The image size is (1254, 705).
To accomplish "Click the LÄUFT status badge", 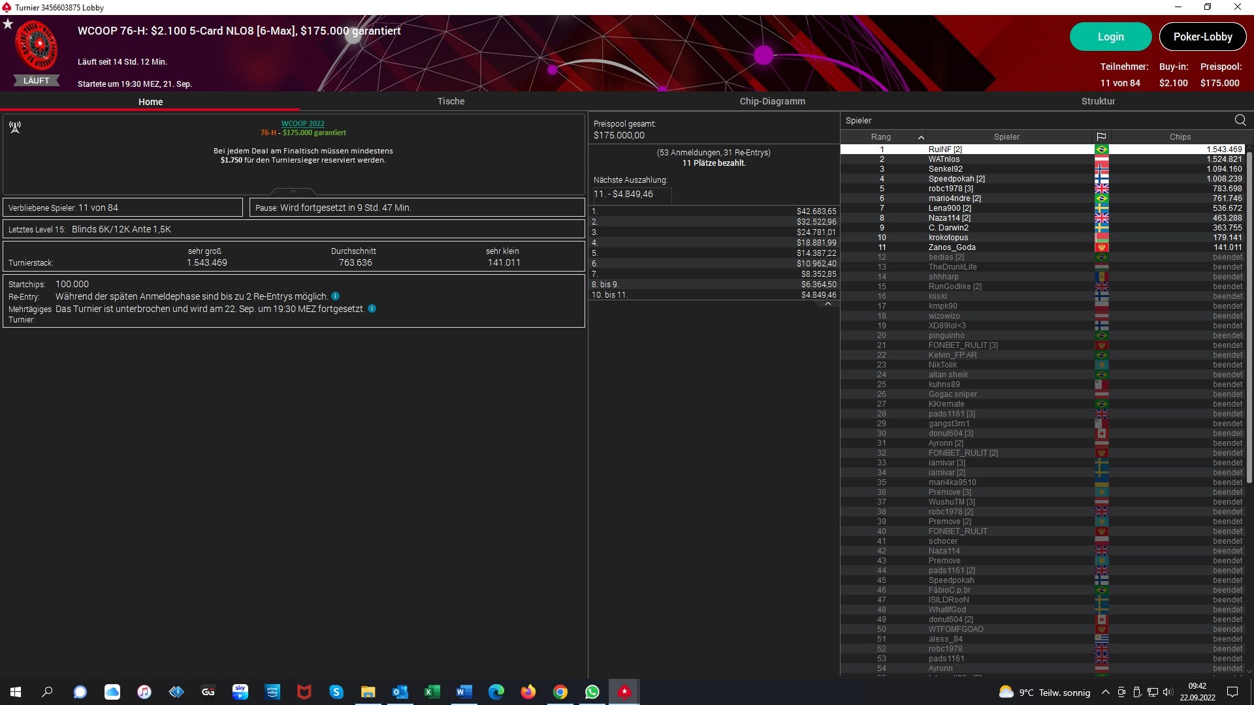I will click(36, 80).
